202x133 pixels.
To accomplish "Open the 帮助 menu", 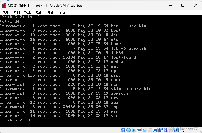I will [x=61, y=12].
